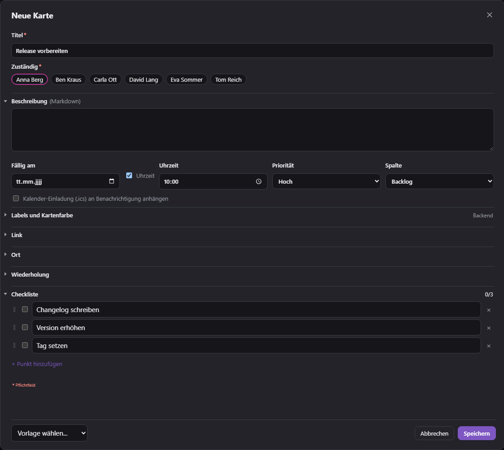This screenshot has height=450, width=504.
Task: Remove checklist item Tag setzen
Action: pyautogui.click(x=489, y=346)
